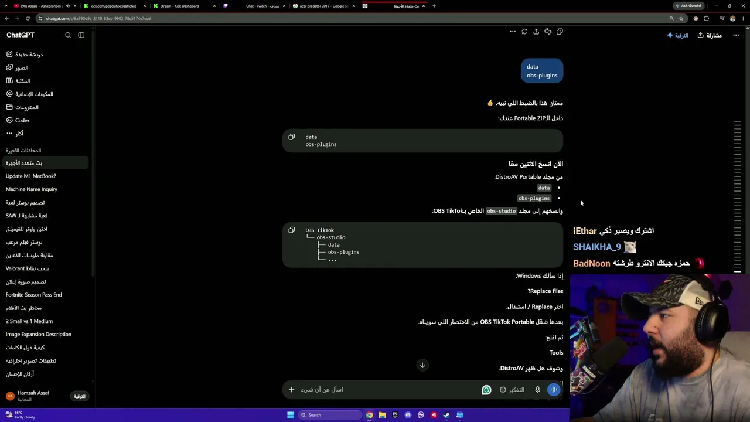
Task: Copy the 'data obs-plugins' code block
Action: click(291, 137)
